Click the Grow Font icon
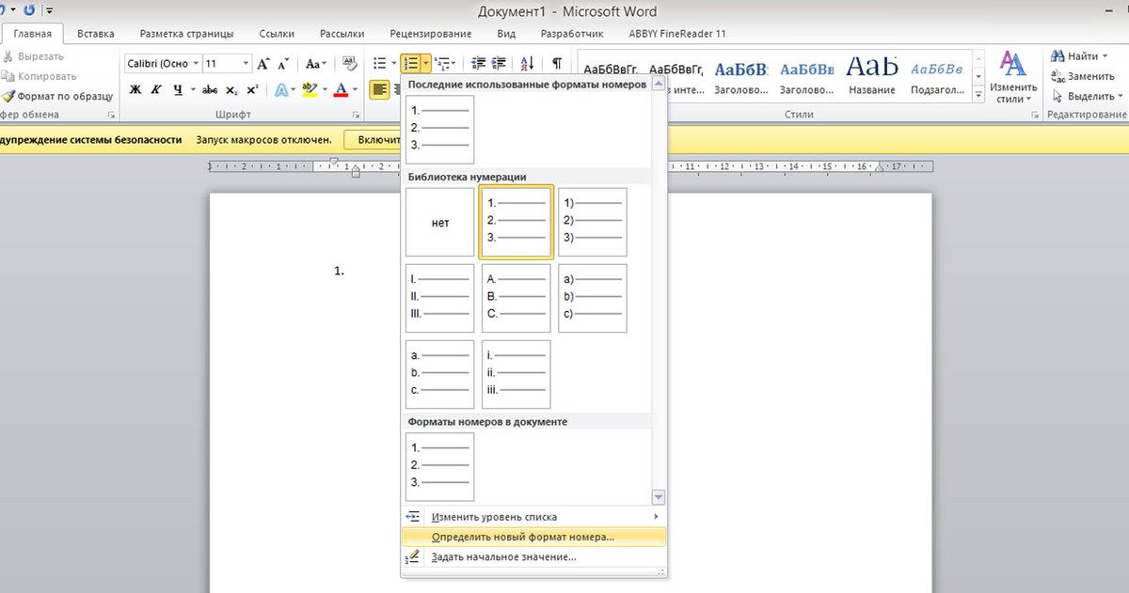The width and height of the screenshot is (1129, 593). coord(264,64)
